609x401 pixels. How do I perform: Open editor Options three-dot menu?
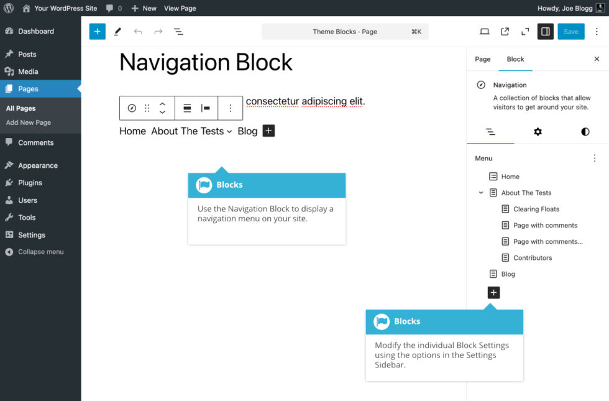597,32
